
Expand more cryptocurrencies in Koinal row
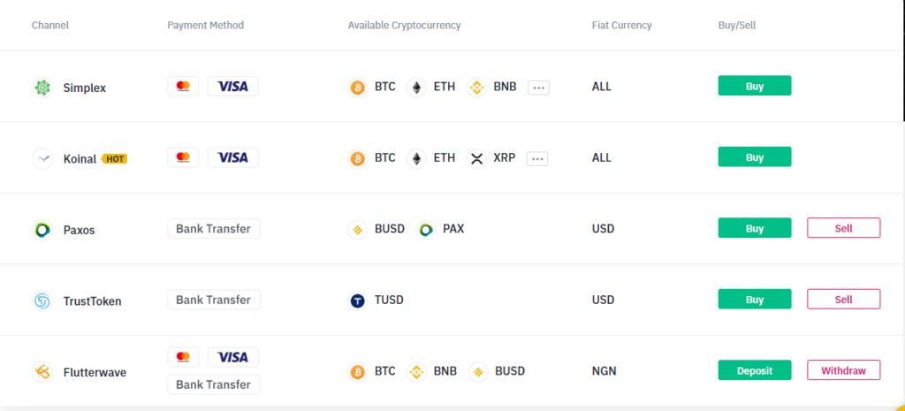pyautogui.click(x=537, y=158)
